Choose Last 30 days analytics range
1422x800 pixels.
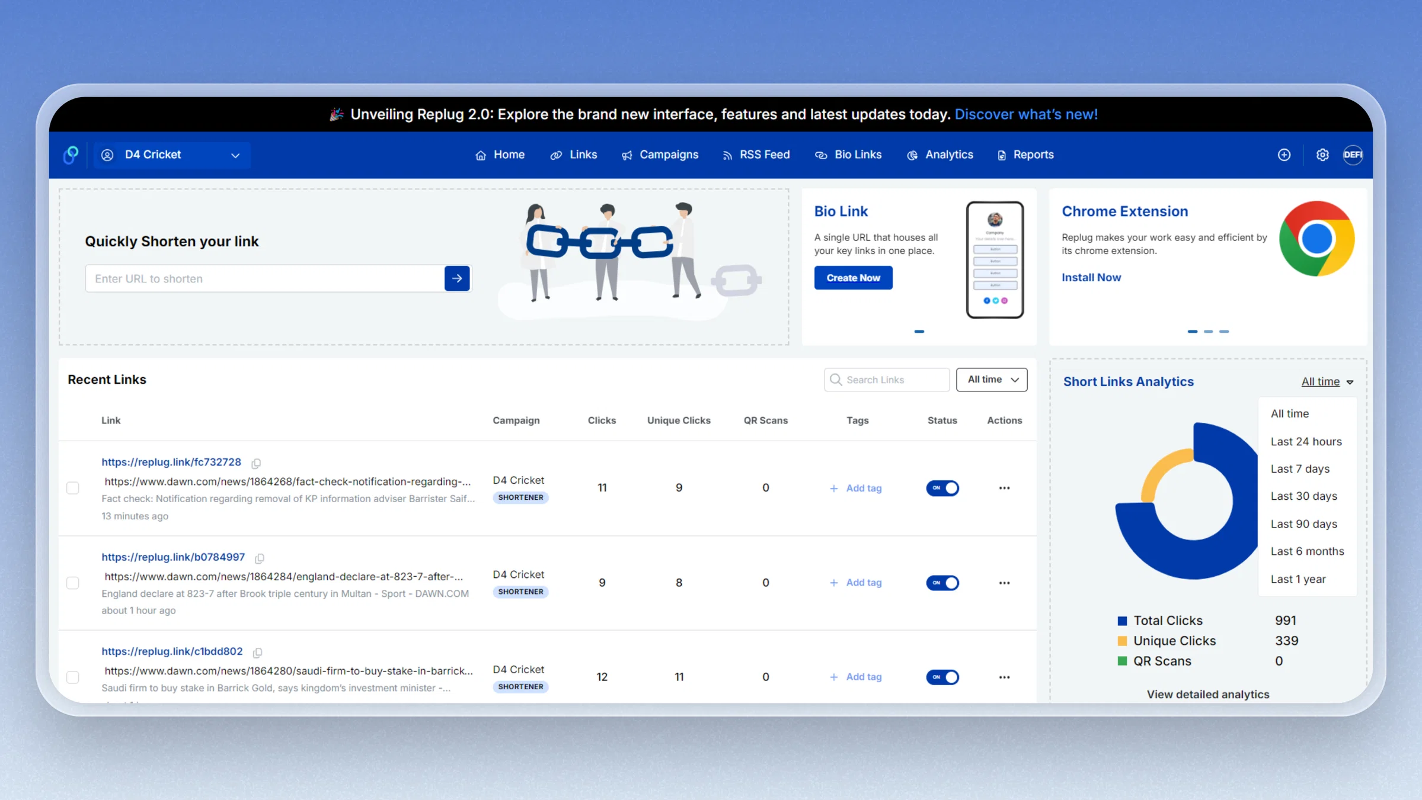pos(1303,496)
